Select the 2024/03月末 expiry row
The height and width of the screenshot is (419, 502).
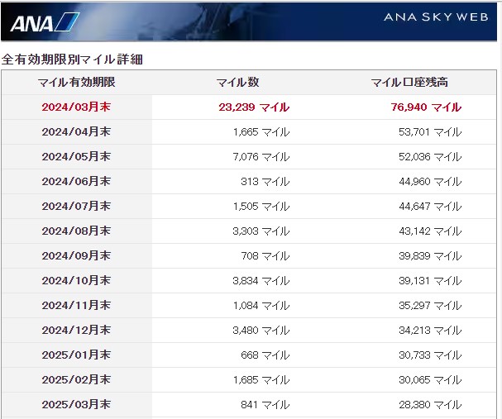point(76,107)
